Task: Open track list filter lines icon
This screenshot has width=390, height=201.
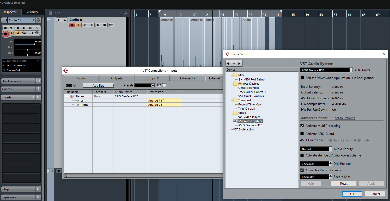Action: pos(50,13)
